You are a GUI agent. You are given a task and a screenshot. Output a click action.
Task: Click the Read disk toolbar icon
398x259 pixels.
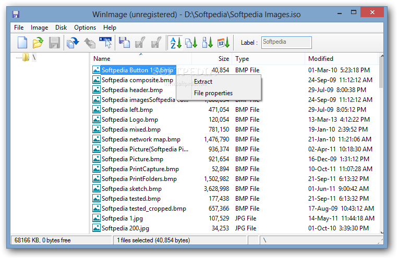73,42
